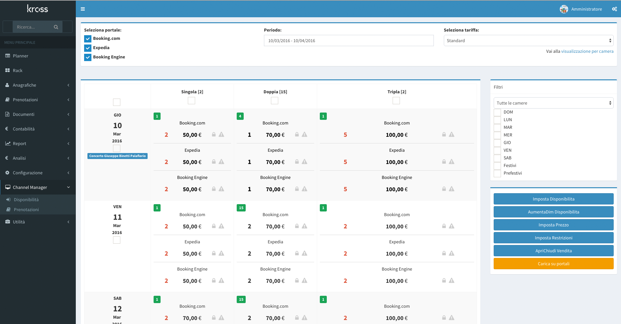621x324 pixels.
Task: Follow the visualizzazione per camera link
Action: click(587, 51)
